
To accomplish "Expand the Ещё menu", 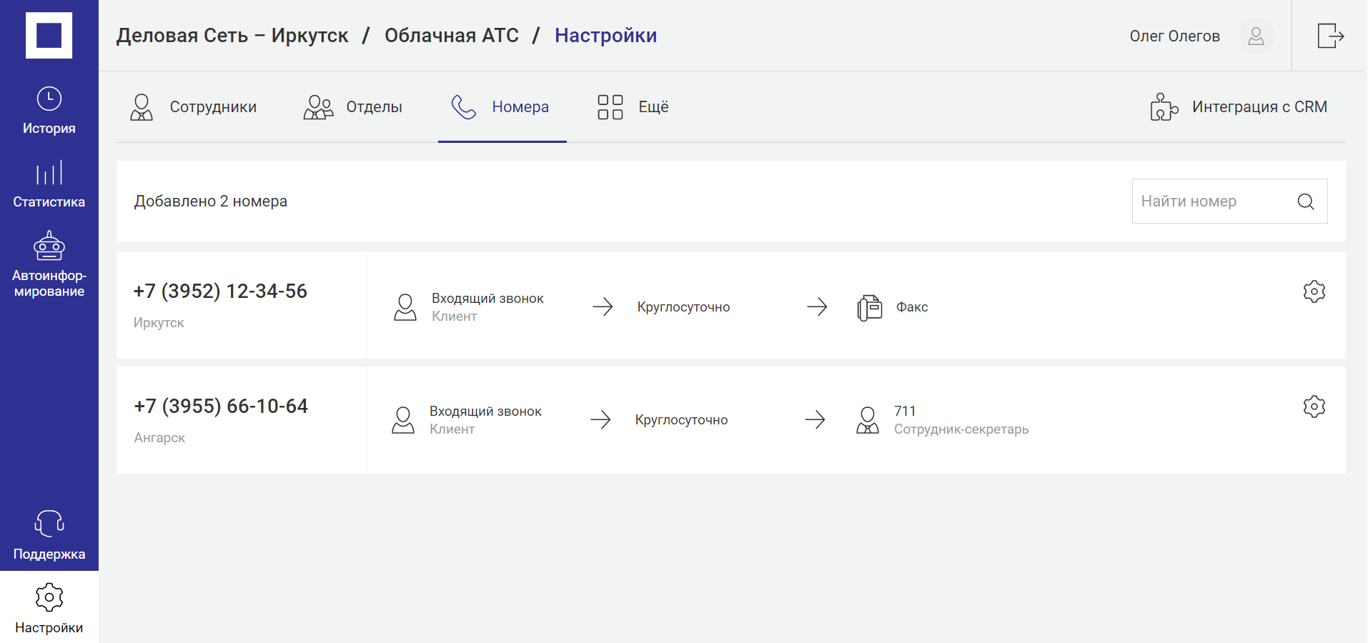I will [633, 107].
